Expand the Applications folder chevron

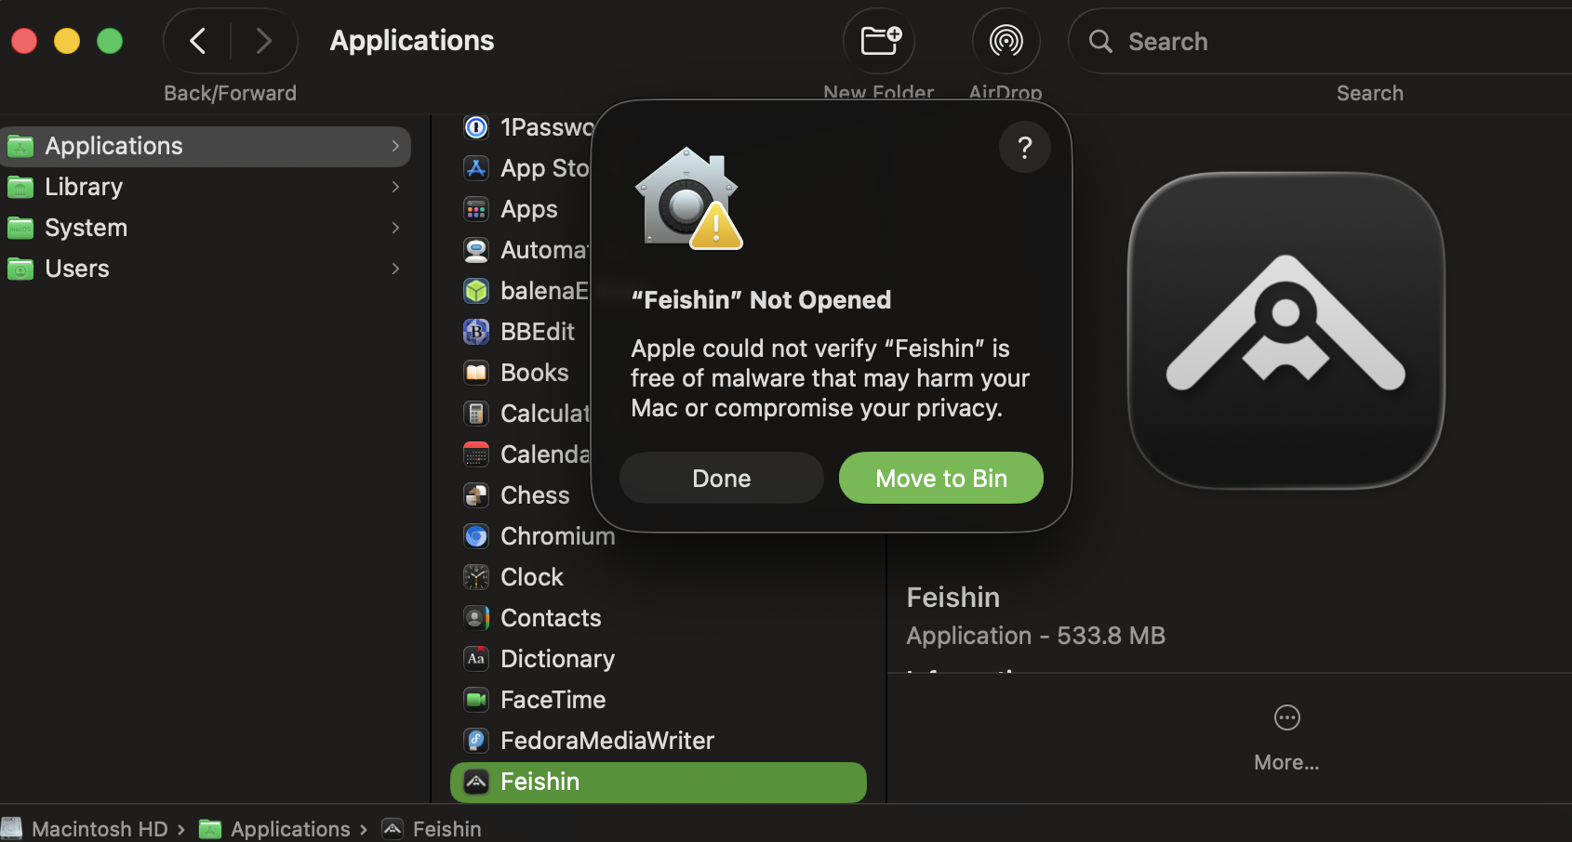[x=395, y=146]
